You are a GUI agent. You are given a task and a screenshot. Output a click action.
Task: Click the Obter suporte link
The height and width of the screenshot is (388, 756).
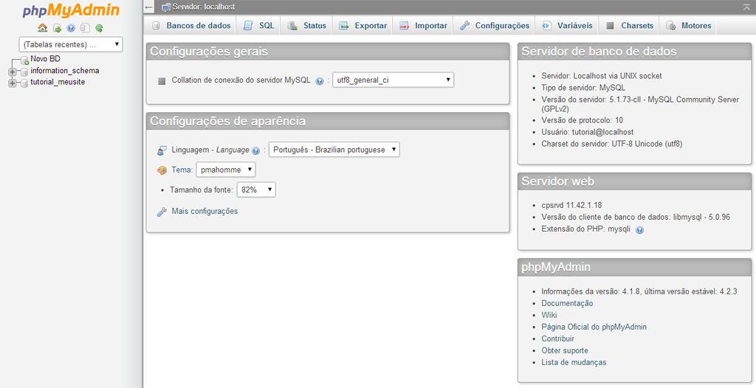[565, 350]
